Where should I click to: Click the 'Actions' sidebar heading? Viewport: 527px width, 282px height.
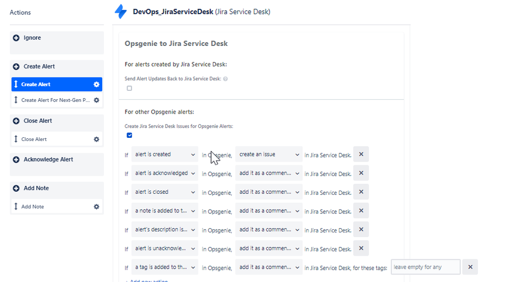pos(20,13)
